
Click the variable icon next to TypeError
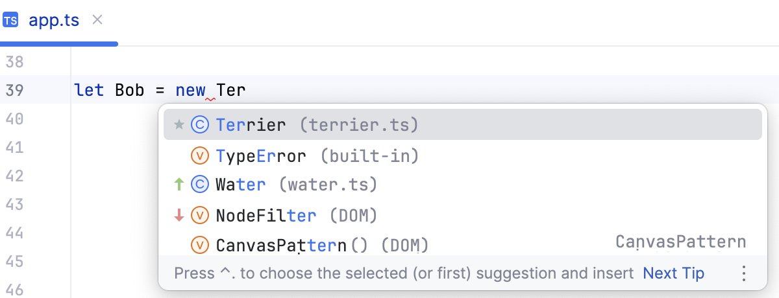[200, 156]
